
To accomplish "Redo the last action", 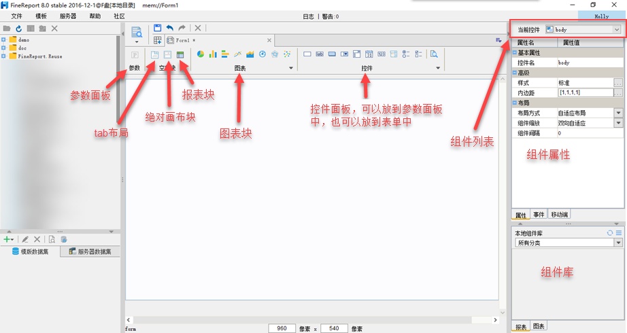I will coord(182,28).
